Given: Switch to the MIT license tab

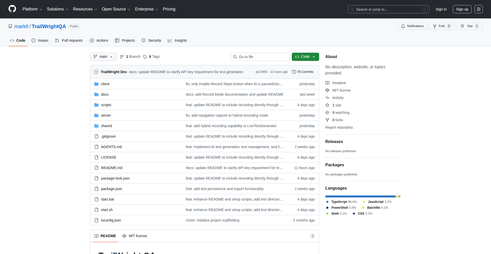Looking at the screenshot, I should pos(135,236).
